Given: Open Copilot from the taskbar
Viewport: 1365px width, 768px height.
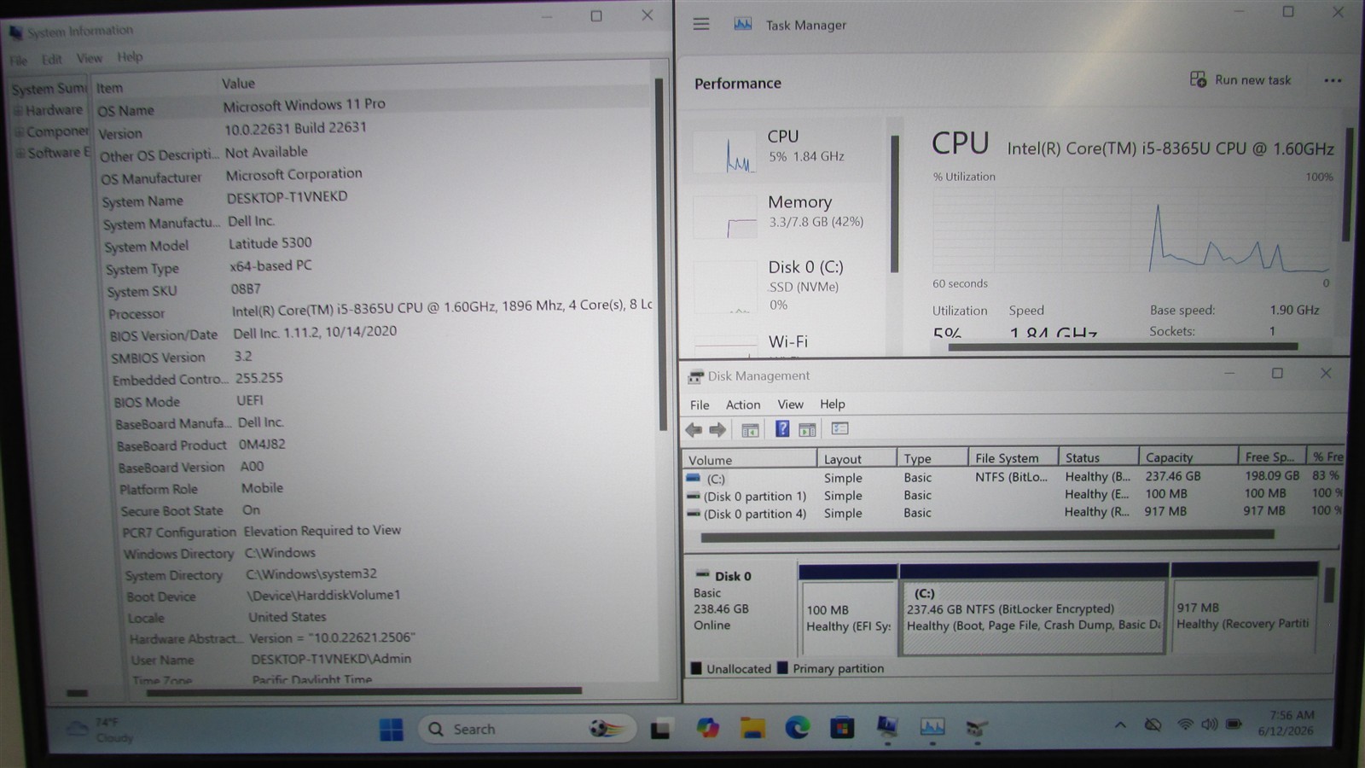Looking at the screenshot, I should click(707, 728).
